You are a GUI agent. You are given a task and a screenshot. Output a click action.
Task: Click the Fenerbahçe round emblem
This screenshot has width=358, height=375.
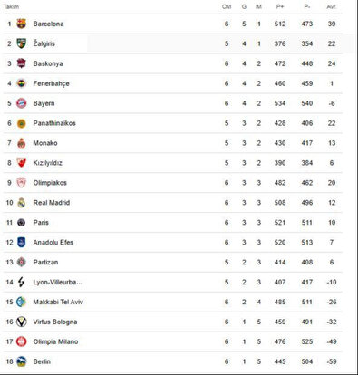pos(21,83)
